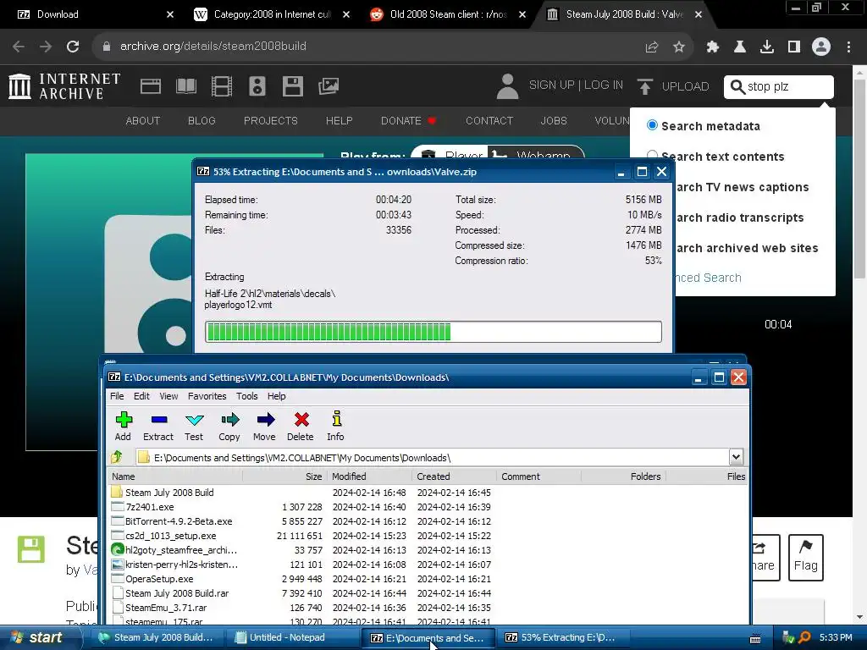This screenshot has width=867, height=650.
Task: Toggle the browser side panel icon
Action: (x=794, y=47)
